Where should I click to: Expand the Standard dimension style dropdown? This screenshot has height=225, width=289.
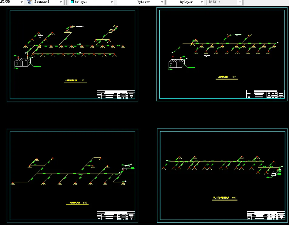pos(61,2)
